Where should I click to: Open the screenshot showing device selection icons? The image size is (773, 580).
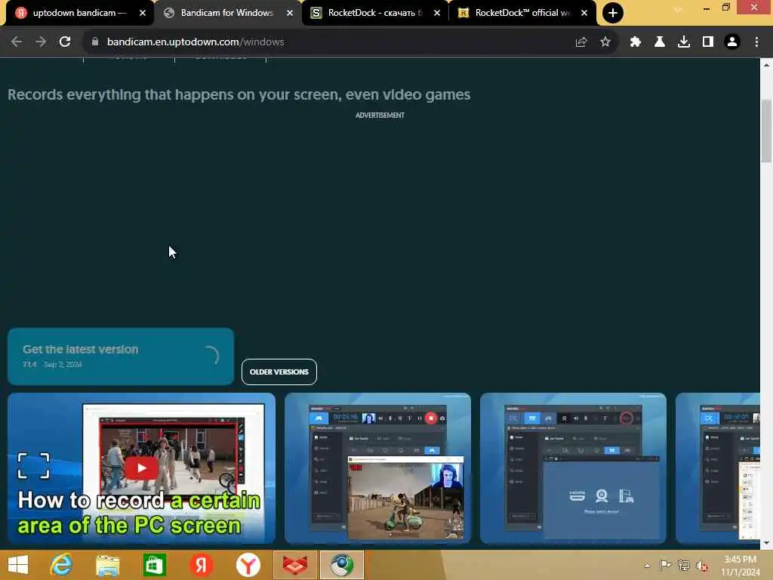[573, 468]
